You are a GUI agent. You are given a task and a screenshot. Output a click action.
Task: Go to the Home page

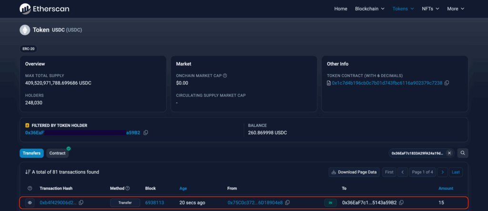point(341,9)
